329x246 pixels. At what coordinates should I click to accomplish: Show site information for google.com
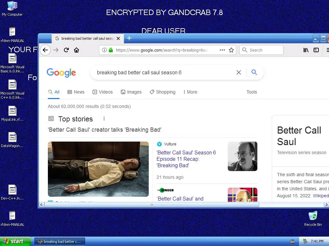[104, 50]
